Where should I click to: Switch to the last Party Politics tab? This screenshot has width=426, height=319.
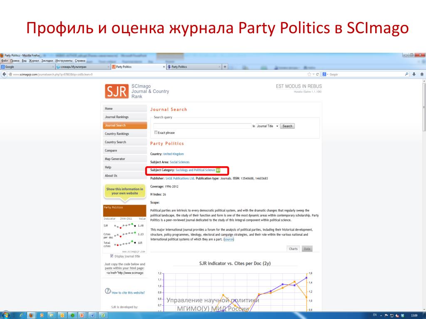coord(193,67)
